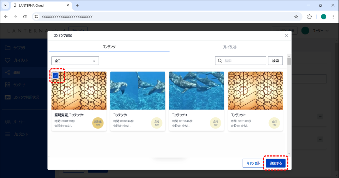Click the magnifier icon in search box
The width and height of the screenshot is (339, 178).
coord(220,61)
